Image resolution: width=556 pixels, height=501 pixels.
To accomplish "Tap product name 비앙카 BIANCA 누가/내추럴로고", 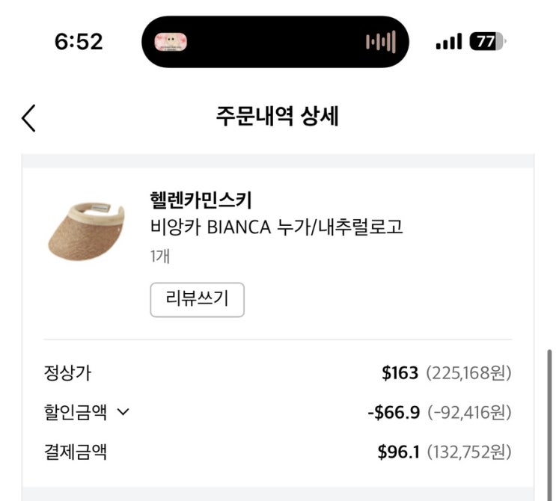I will click(276, 227).
